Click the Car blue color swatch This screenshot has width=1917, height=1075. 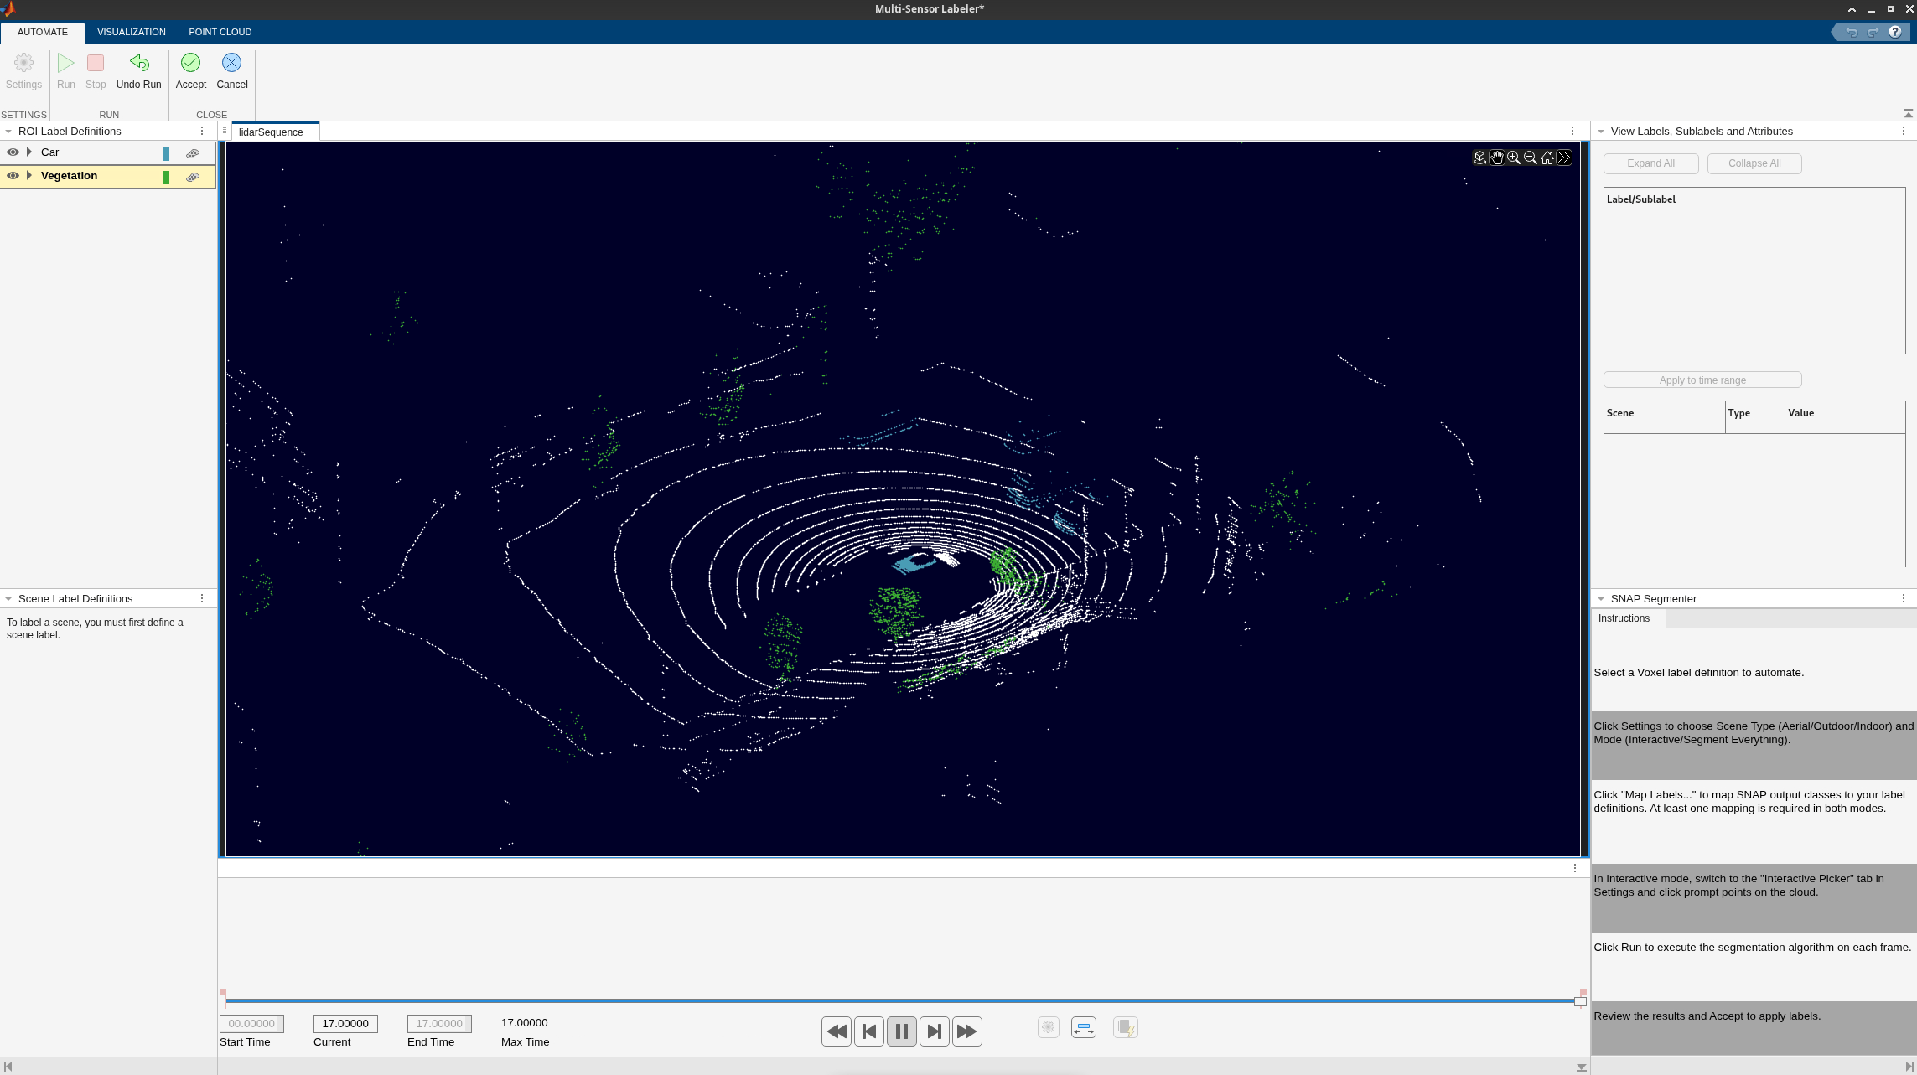click(x=166, y=153)
